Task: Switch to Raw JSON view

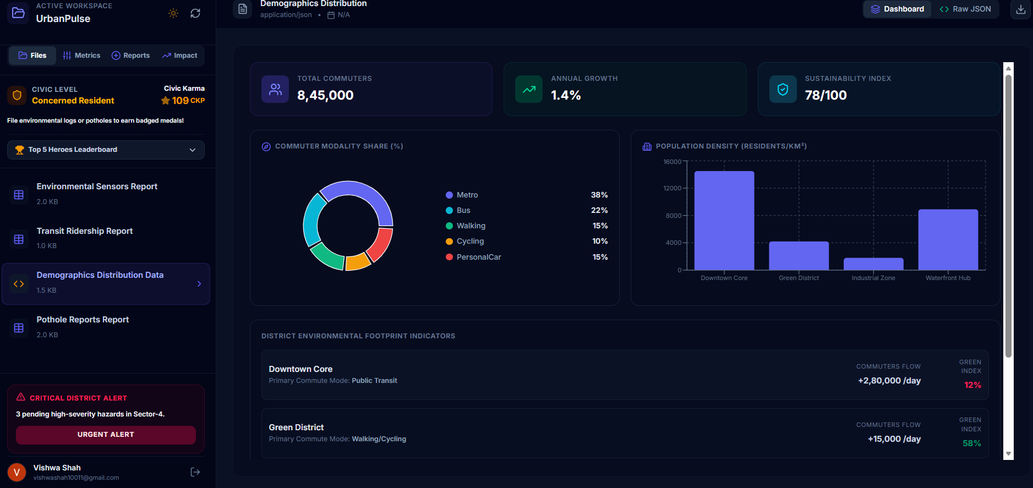Action: click(x=965, y=9)
